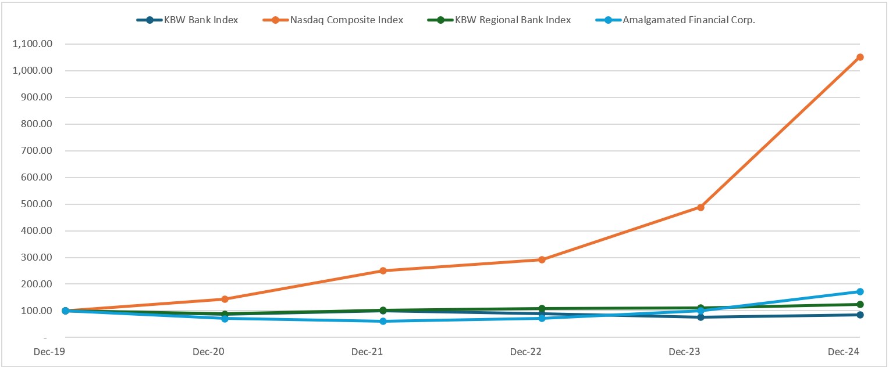Select the Dec-21 Nasdaq Composite data point
The height and width of the screenshot is (368, 889).
(x=382, y=270)
